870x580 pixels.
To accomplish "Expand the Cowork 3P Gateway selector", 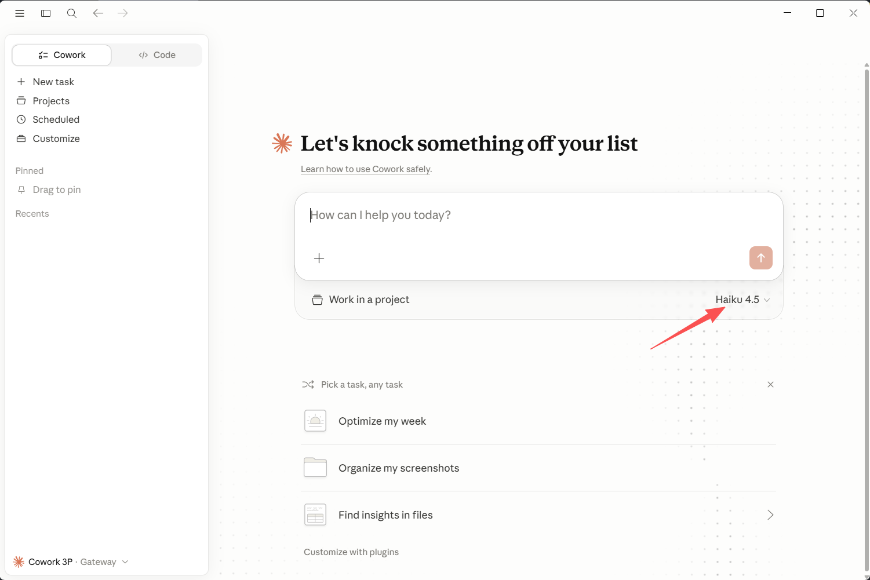I will 71,562.
